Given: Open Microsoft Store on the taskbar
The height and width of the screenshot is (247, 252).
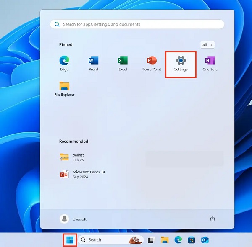Looking at the screenshot, I should pyautogui.click(x=192, y=240).
